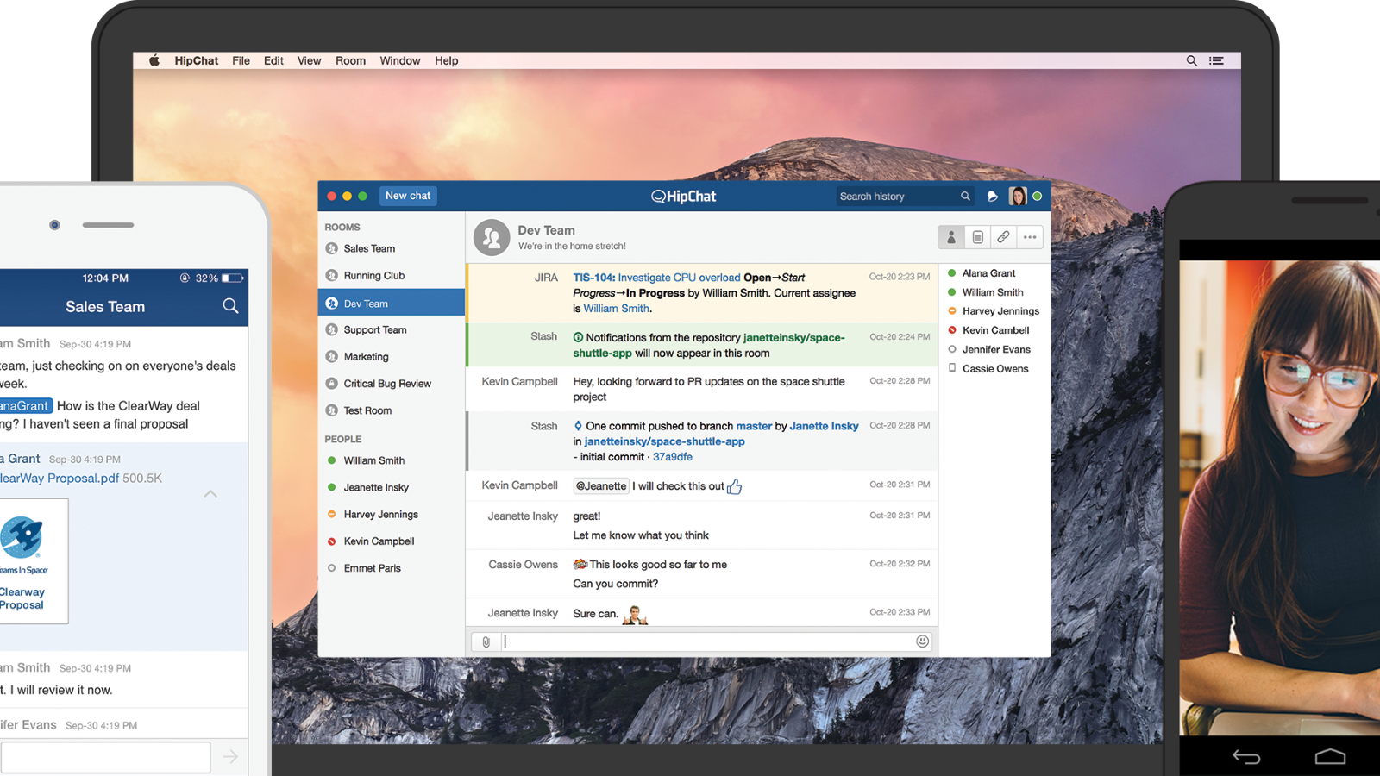Toggle the room members list person icon
This screenshot has height=776, width=1380.
[951, 237]
